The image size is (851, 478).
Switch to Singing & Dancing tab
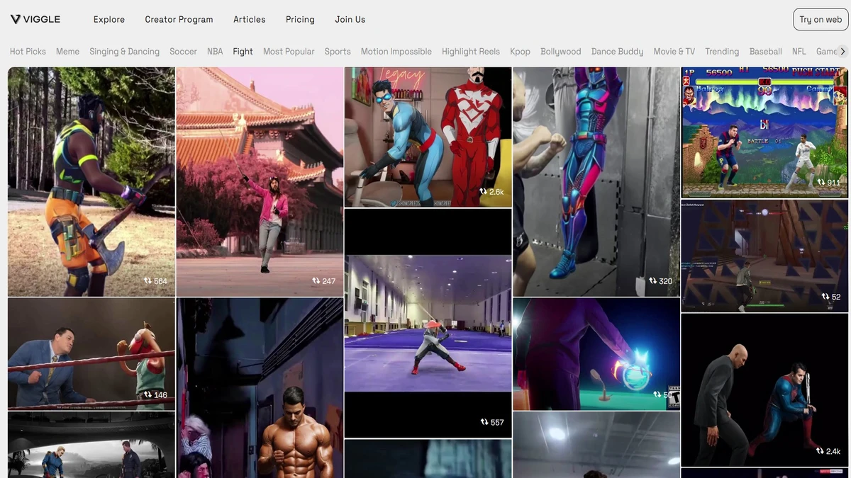[124, 52]
